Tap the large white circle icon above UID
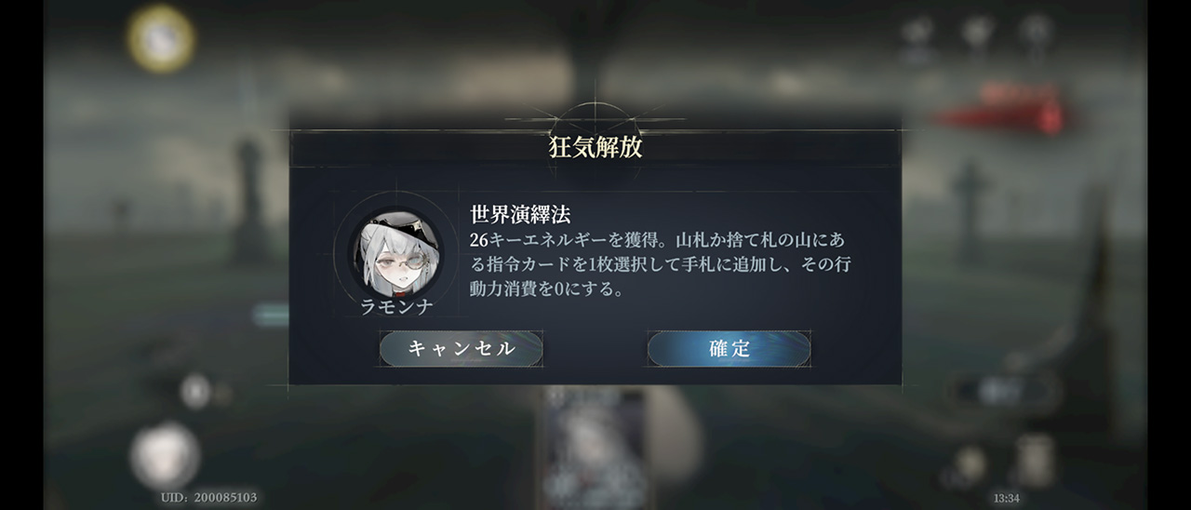This screenshot has width=1191, height=510. (x=165, y=455)
